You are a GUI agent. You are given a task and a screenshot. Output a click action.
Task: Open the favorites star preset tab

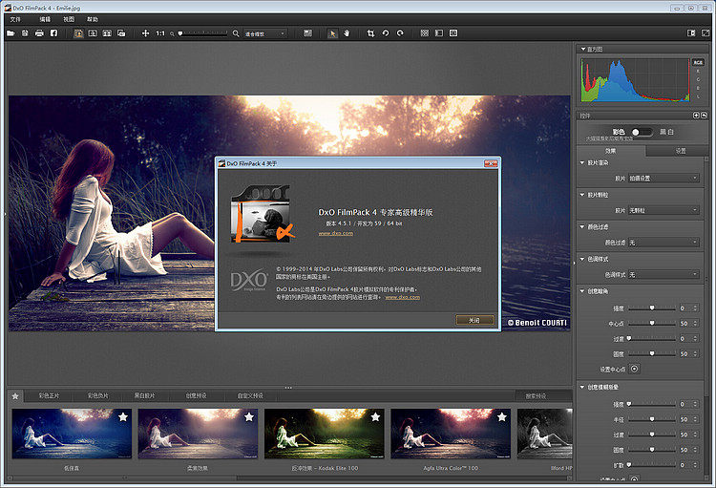coord(15,395)
